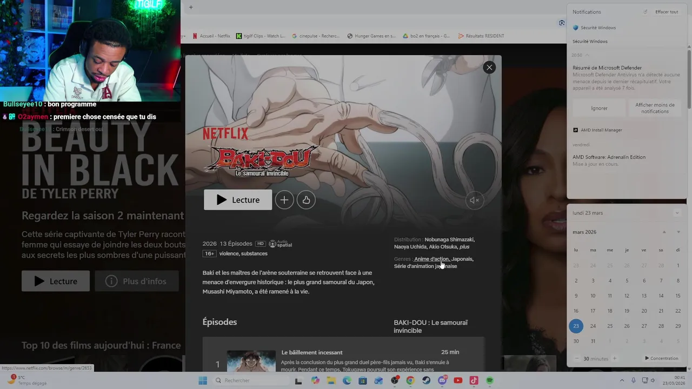Open the Anime d'action genre link

coord(431,259)
